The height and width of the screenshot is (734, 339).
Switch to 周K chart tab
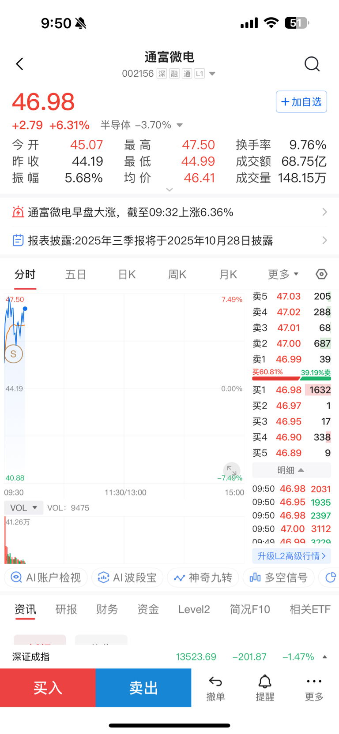pos(177,275)
